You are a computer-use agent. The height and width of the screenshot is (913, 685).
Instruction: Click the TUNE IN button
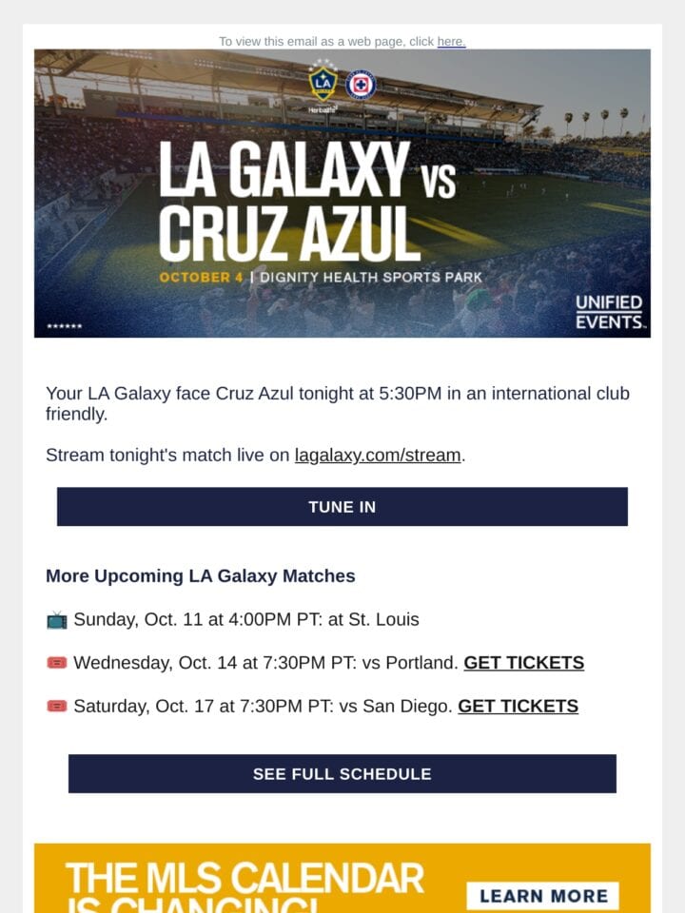tap(342, 507)
